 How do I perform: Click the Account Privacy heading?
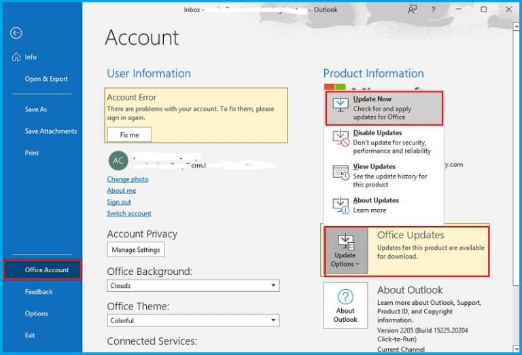pyautogui.click(x=142, y=234)
